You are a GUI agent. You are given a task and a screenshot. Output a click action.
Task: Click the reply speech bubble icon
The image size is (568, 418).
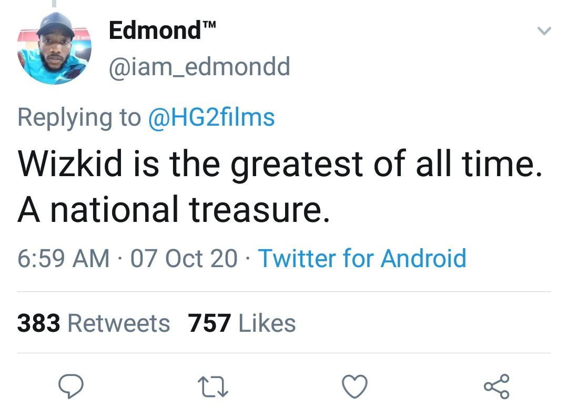[x=70, y=387]
